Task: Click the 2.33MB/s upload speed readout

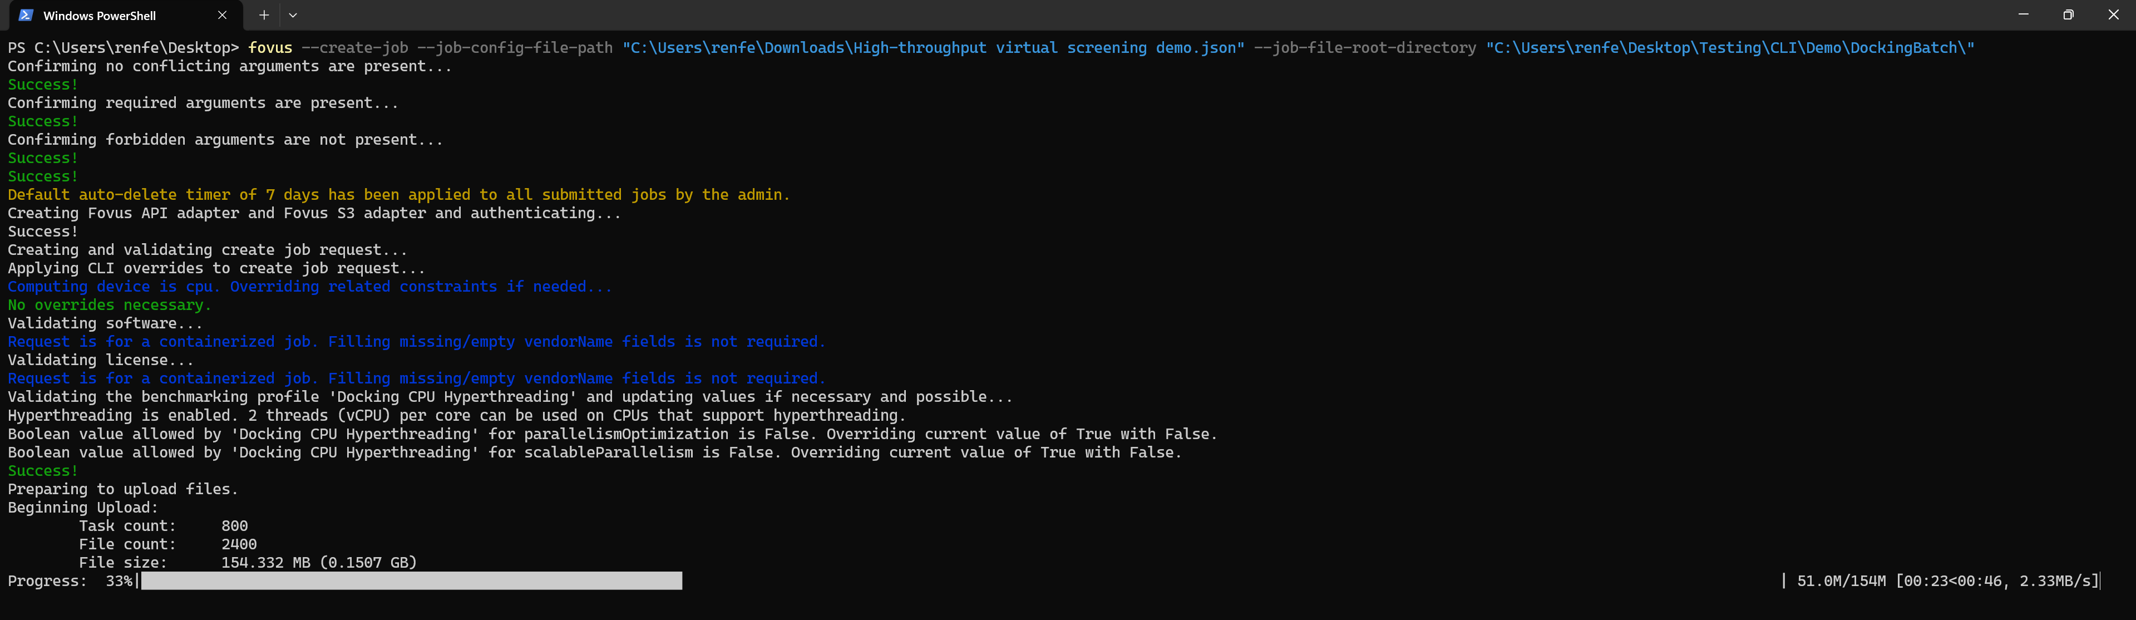Action: 2055,581
